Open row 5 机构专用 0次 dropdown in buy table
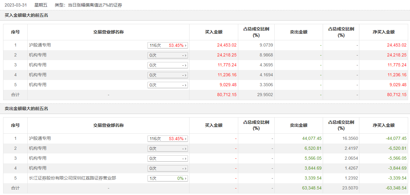Viewport: 410px width, 195px height. [168, 85]
